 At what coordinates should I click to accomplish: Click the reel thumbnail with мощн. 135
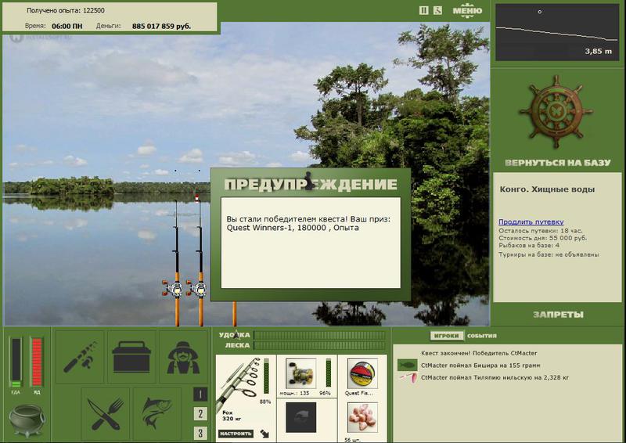point(301,373)
